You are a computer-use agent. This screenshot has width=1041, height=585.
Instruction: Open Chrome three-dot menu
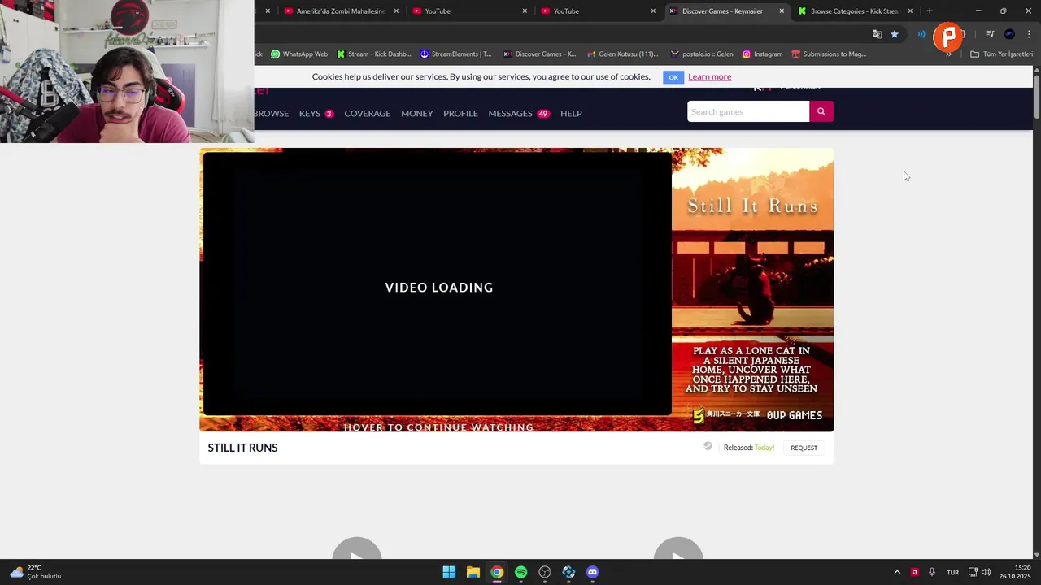click(1029, 34)
